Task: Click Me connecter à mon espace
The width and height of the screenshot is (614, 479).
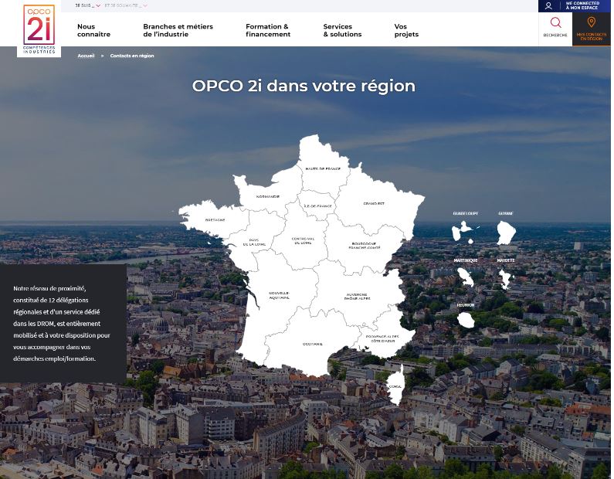Action: (x=582, y=6)
